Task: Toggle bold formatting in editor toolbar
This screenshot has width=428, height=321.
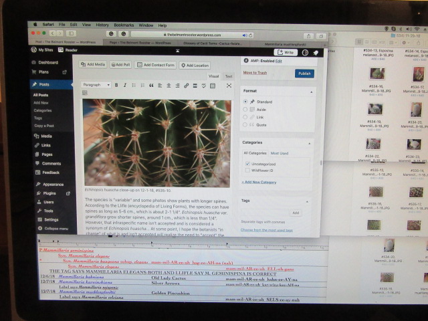Action: 116,86
